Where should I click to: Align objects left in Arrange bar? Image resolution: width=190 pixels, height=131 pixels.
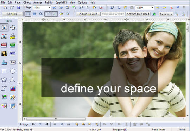tap(33, 124)
